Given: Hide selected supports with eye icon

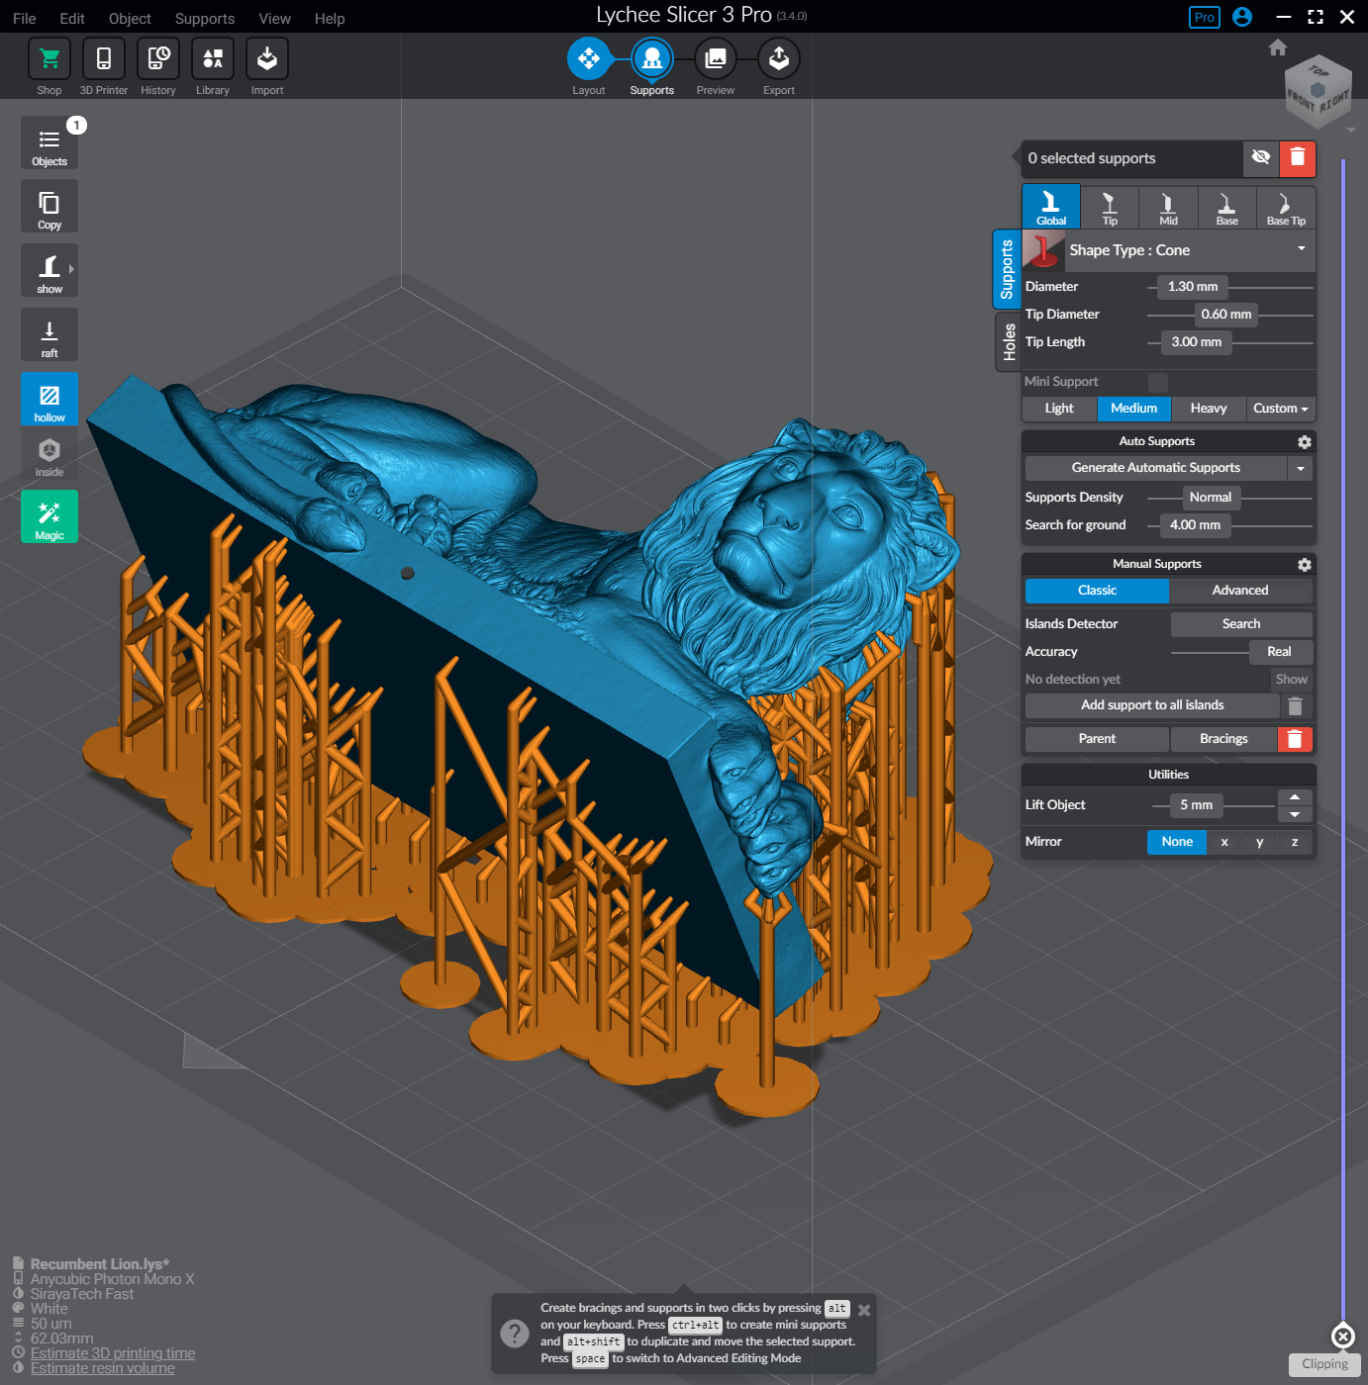Looking at the screenshot, I should tap(1261, 158).
